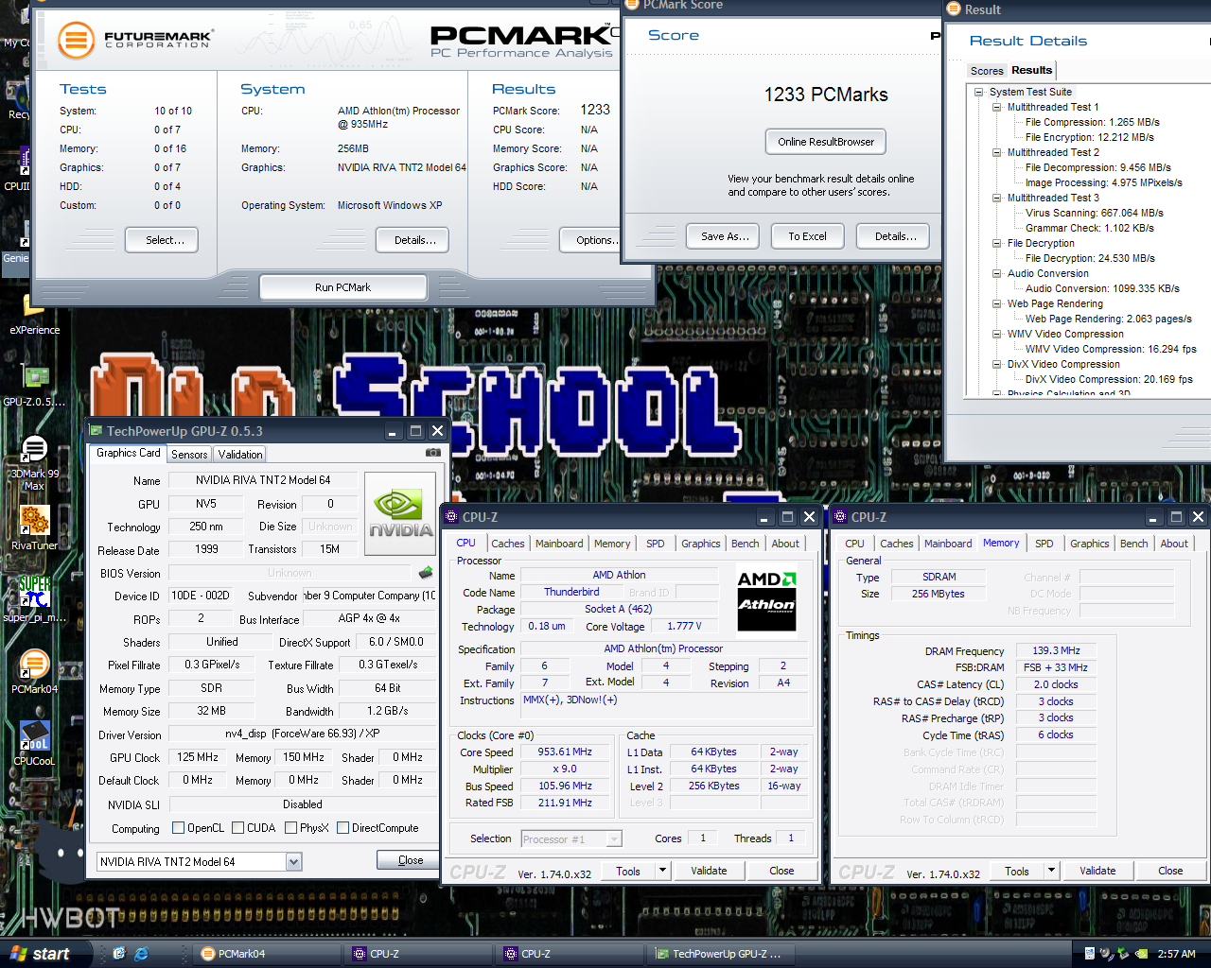Viewport: 1211px width, 968px height.
Task: Launch PCMark04 desktop shortcut
Action: (34, 671)
